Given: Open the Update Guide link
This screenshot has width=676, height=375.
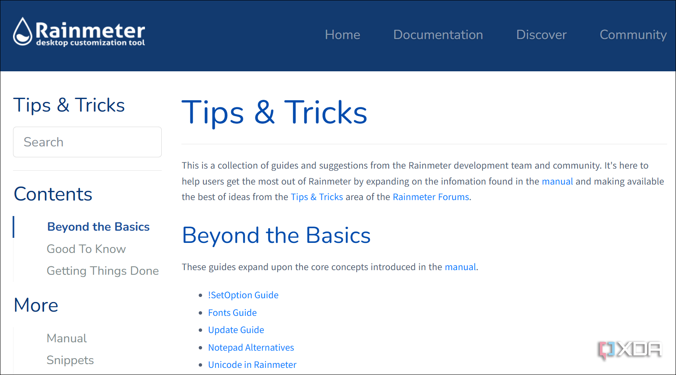Looking at the screenshot, I should click(236, 330).
